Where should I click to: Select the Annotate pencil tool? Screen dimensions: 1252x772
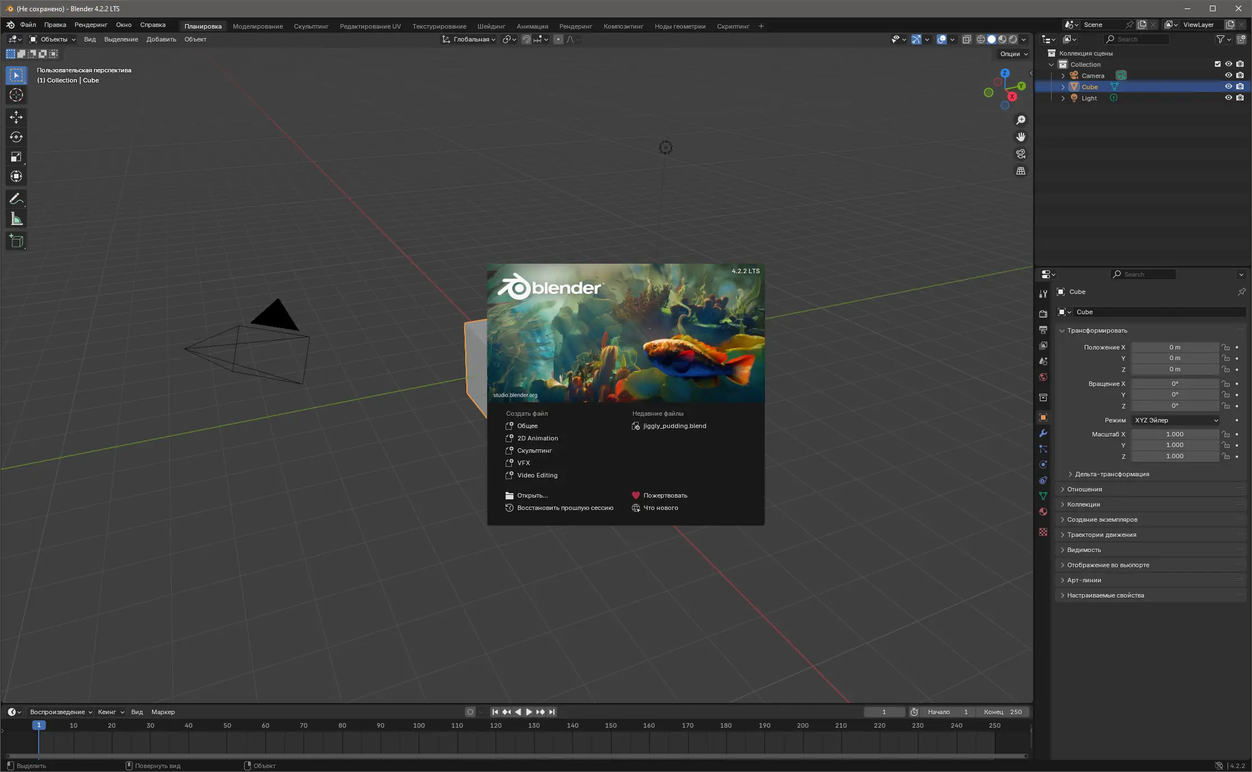(16, 199)
